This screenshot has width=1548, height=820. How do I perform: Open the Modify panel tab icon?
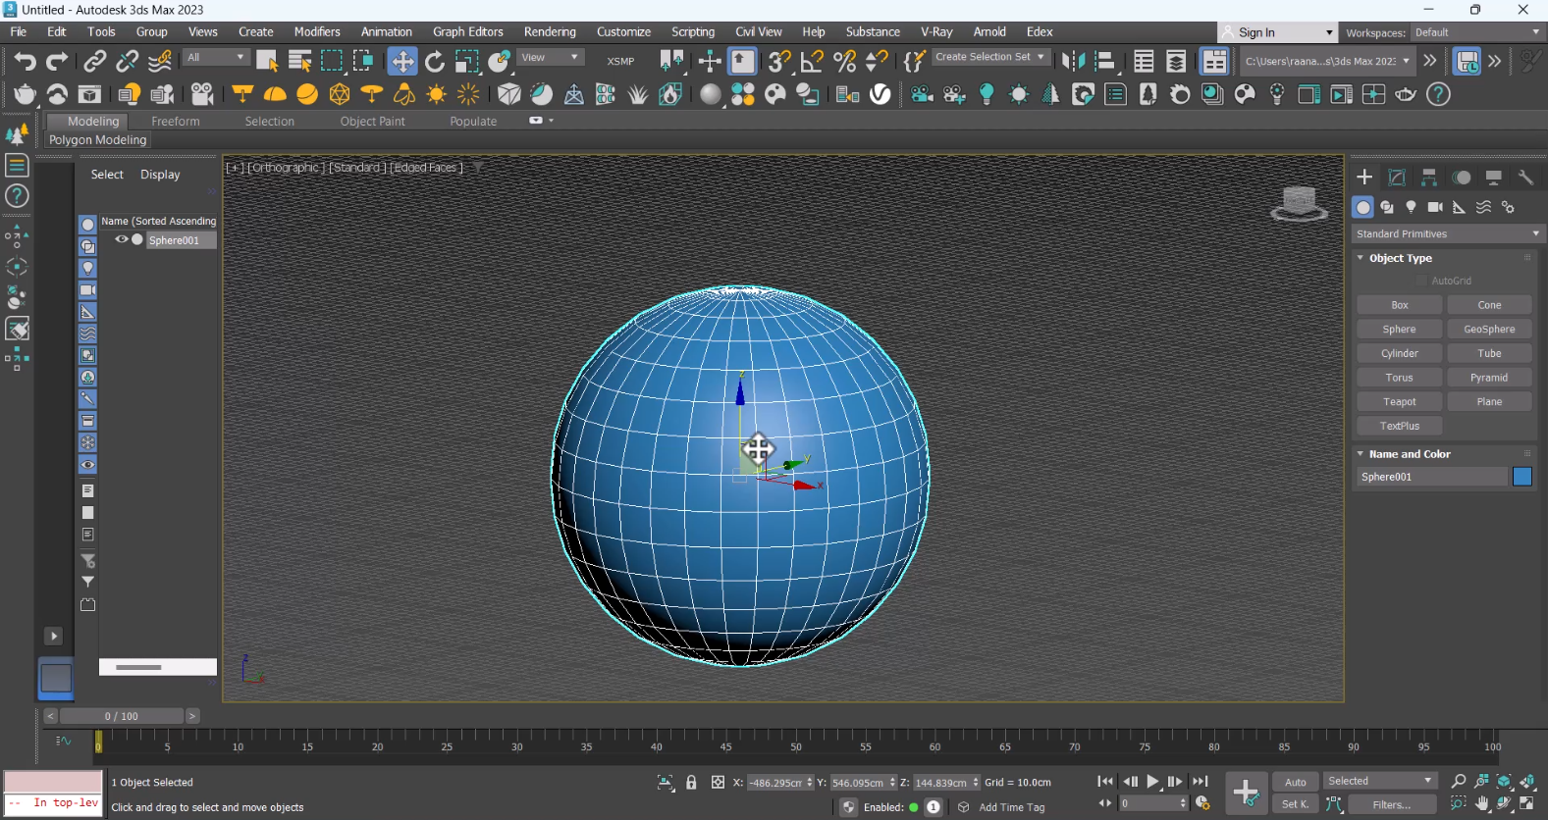pyautogui.click(x=1397, y=178)
